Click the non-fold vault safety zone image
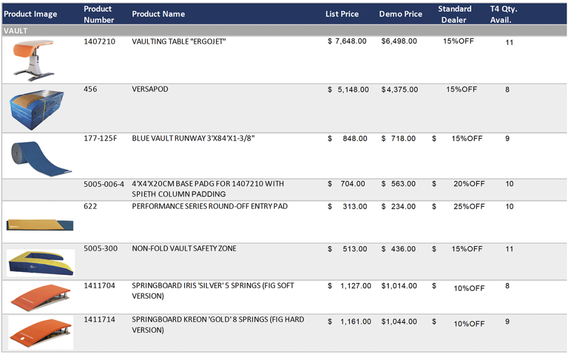The width and height of the screenshot is (568, 354). click(40, 262)
